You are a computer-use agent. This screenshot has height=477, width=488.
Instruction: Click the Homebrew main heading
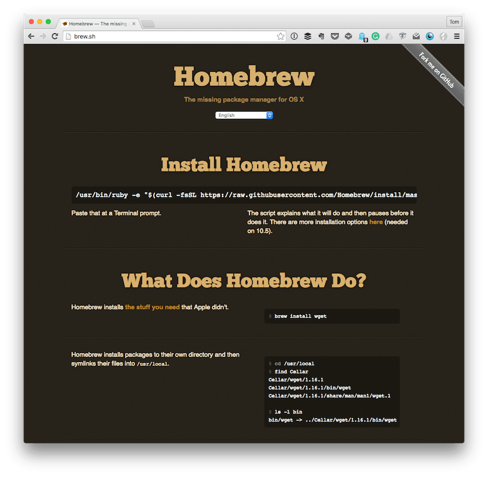tap(244, 76)
